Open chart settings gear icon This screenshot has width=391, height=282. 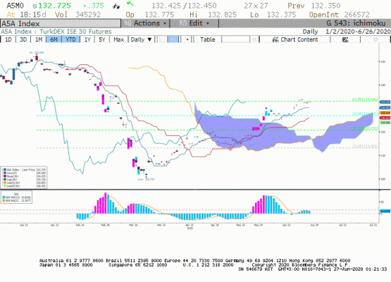(375, 39)
